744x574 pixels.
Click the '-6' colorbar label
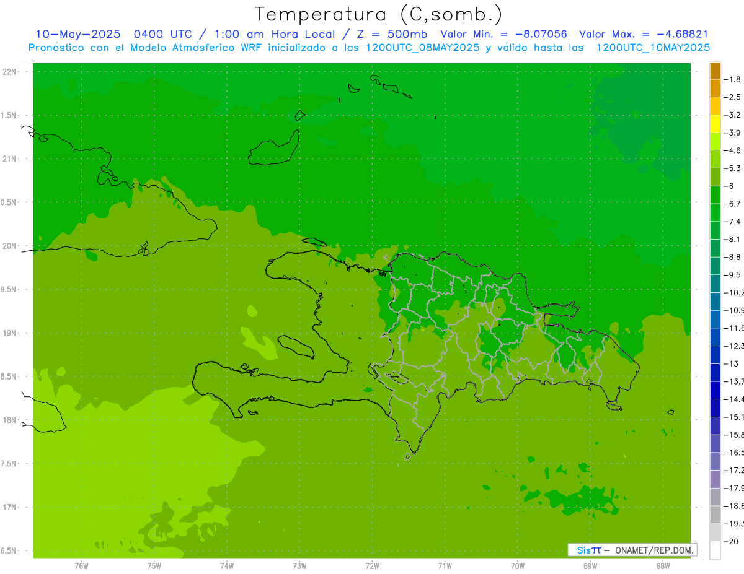click(x=728, y=186)
